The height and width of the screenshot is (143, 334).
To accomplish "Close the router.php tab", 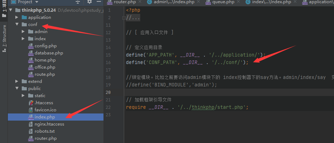I will [x=140, y=2].
